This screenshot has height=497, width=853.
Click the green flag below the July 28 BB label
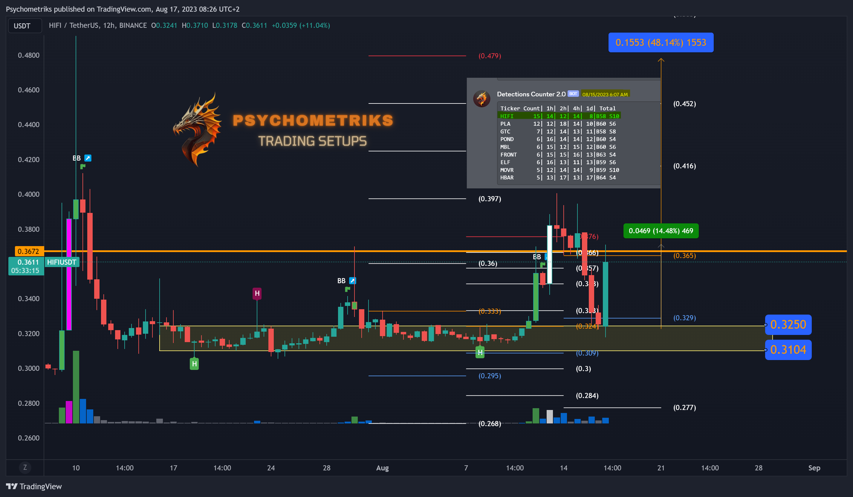pyautogui.click(x=347, y=289)
